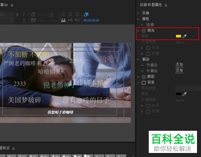Open the 旧版标题属性 panel menu icon
Screen dimensions: 201x157
tap(166, 5)
